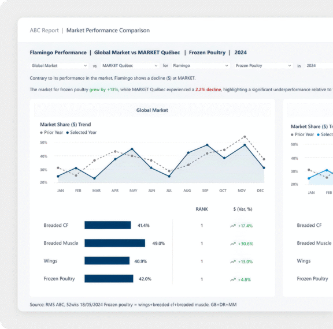
Task: Click the Source RMS ABC footnote
Action: pyautogui.click(x=133, y=305)
